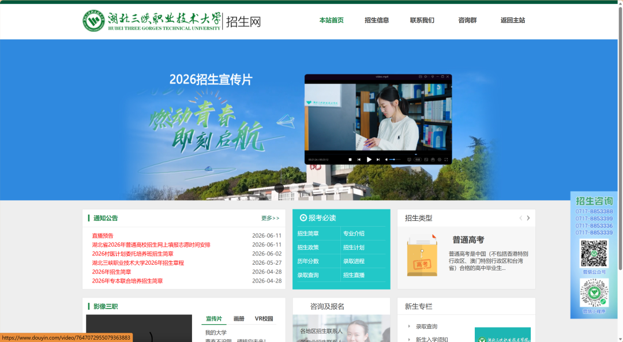Click phone number 0717-8853339 in sidebar
Viewport: 623px width, 342px height.
pos(594,232)
